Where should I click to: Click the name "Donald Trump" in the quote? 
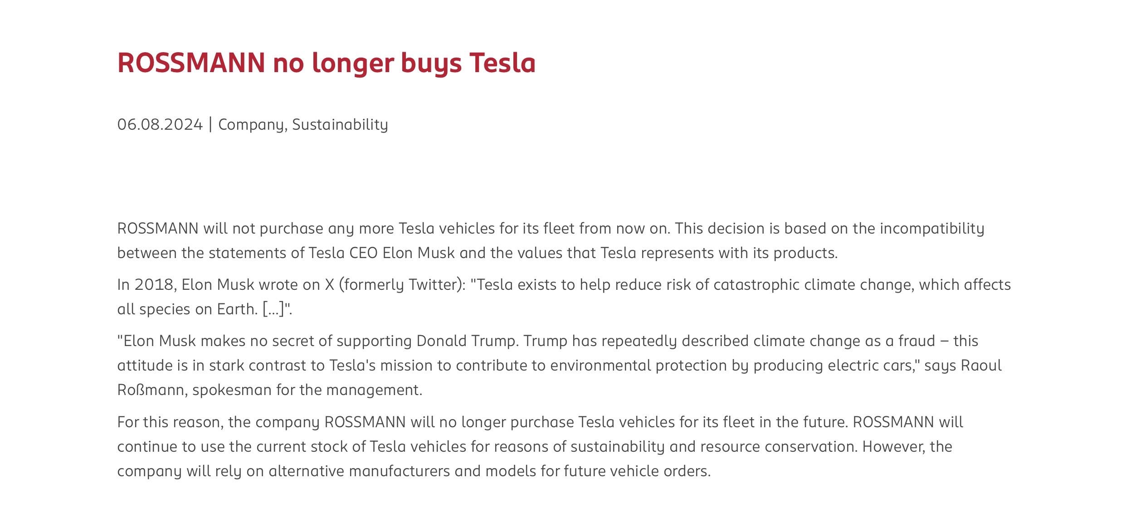pyautogui.click(x=467, y=341)
